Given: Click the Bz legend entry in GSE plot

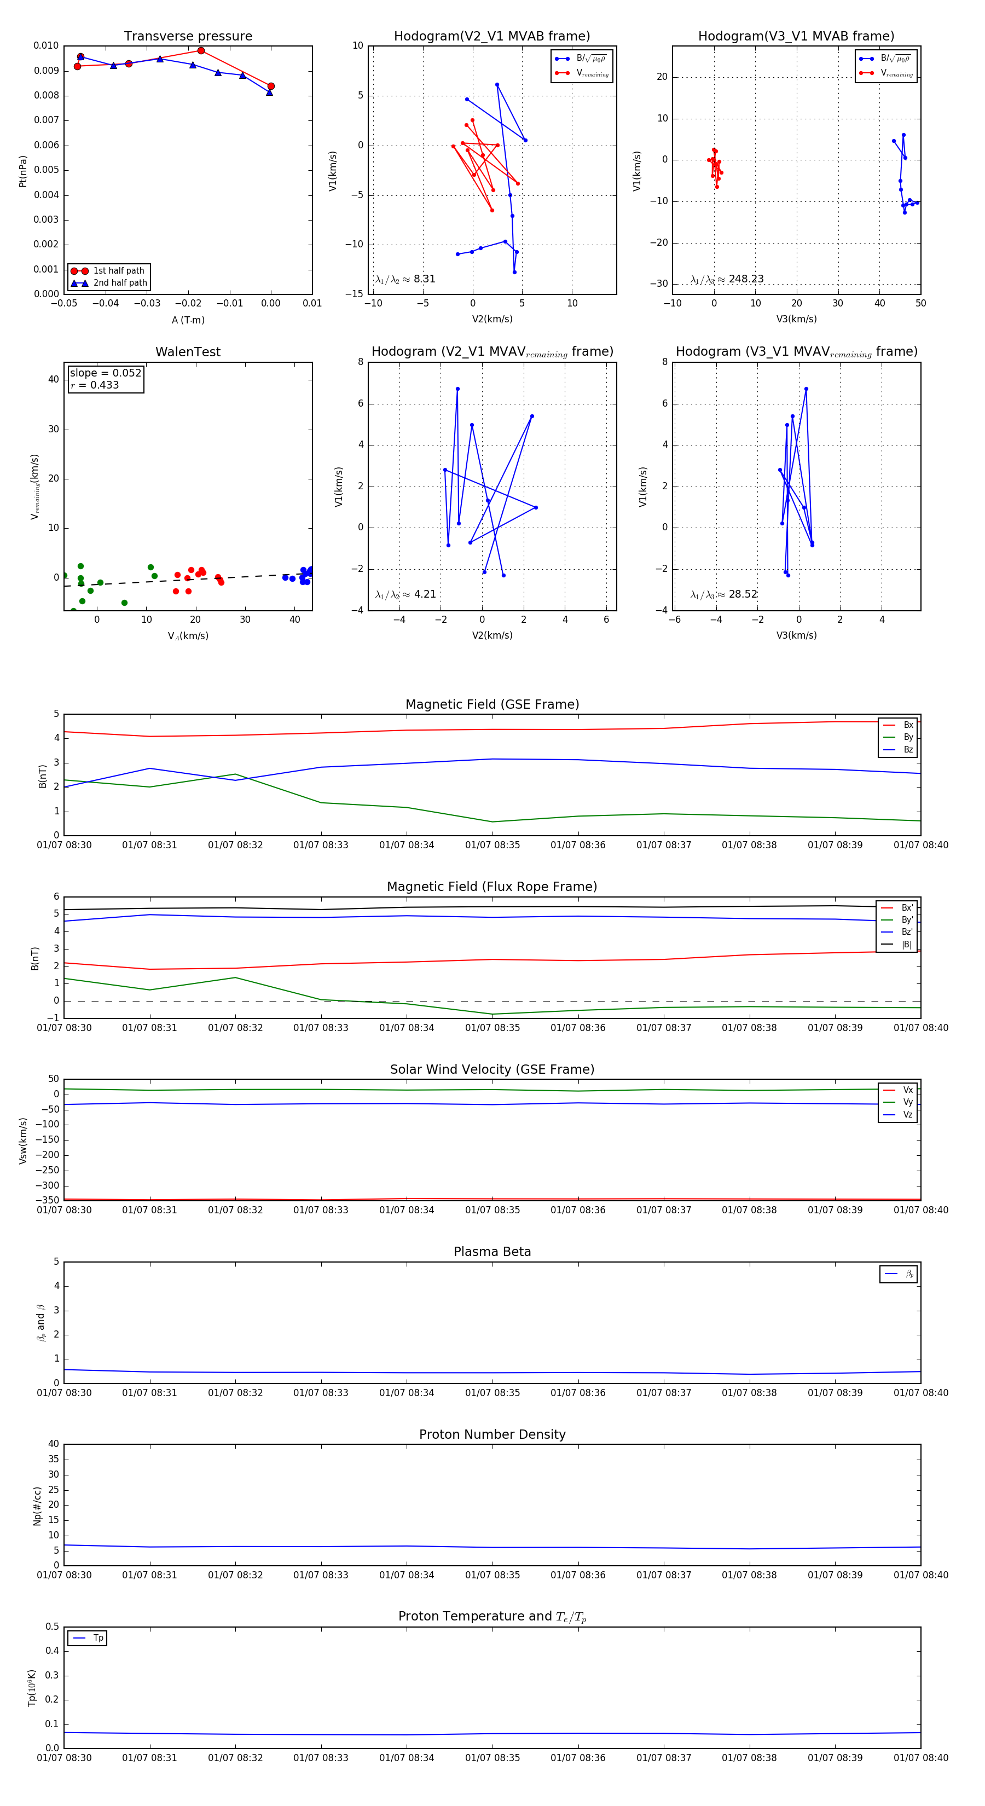Looking at the screenshot, I should click(898, 749).
